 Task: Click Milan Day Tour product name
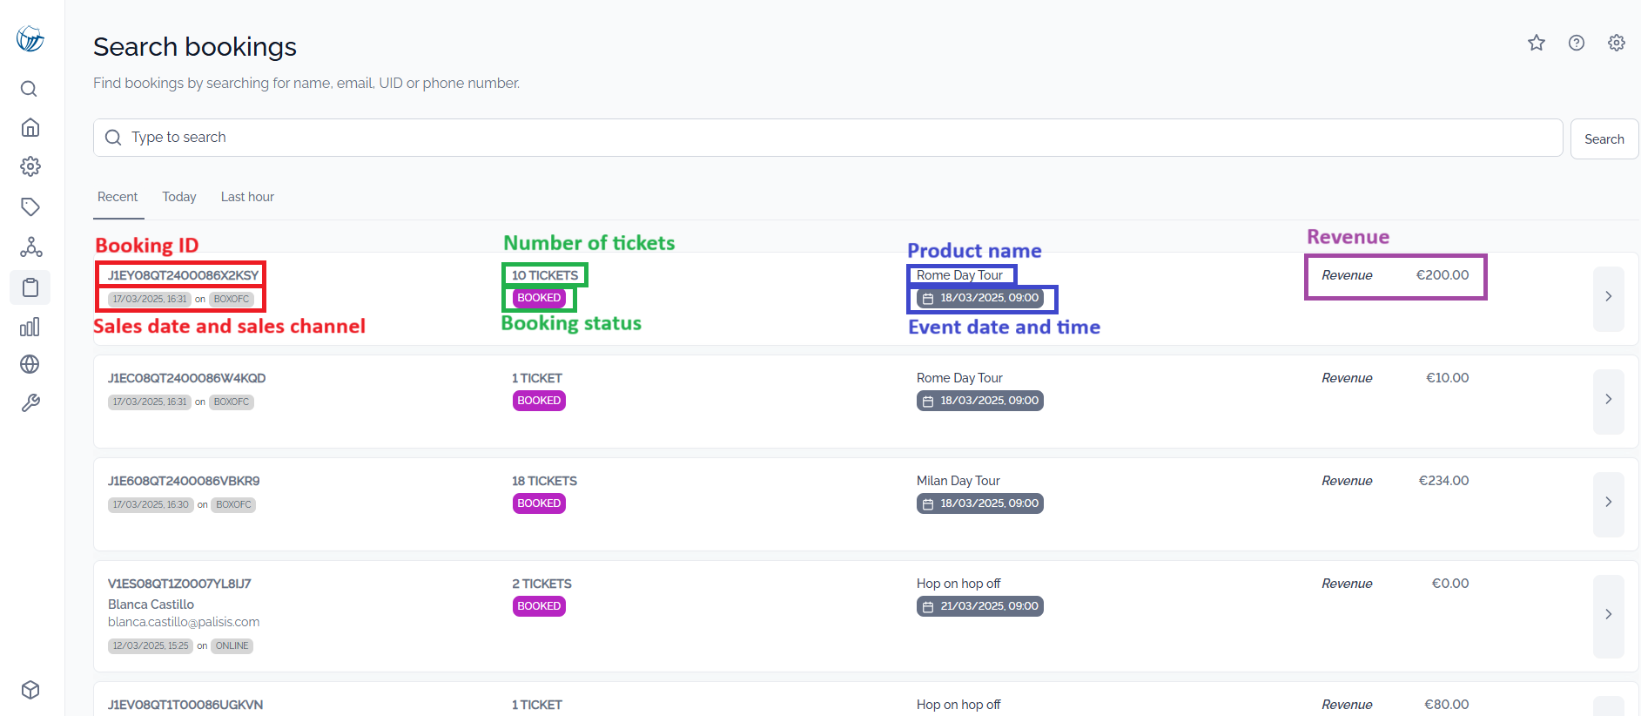point(958,481)
